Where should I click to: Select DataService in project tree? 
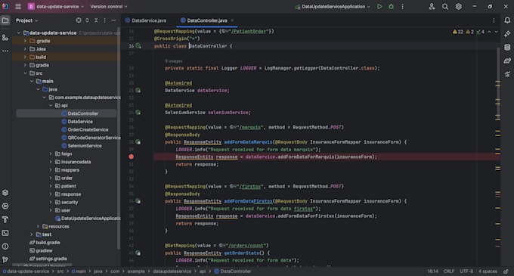click(x=80, y=122)
